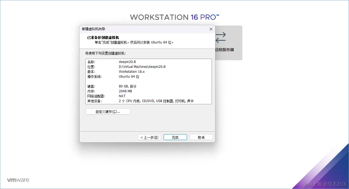This screenshot has height=189, width=349.
Task: Click the 完成 button to finish
Action: 175,137
